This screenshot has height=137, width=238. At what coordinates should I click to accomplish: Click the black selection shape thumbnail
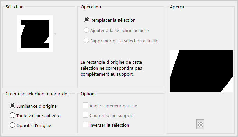(35, 34)
